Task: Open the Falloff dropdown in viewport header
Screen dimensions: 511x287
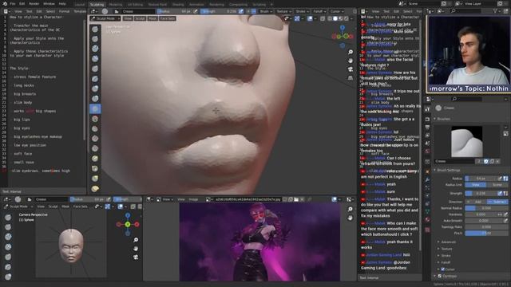Action: tap(319, 11)
